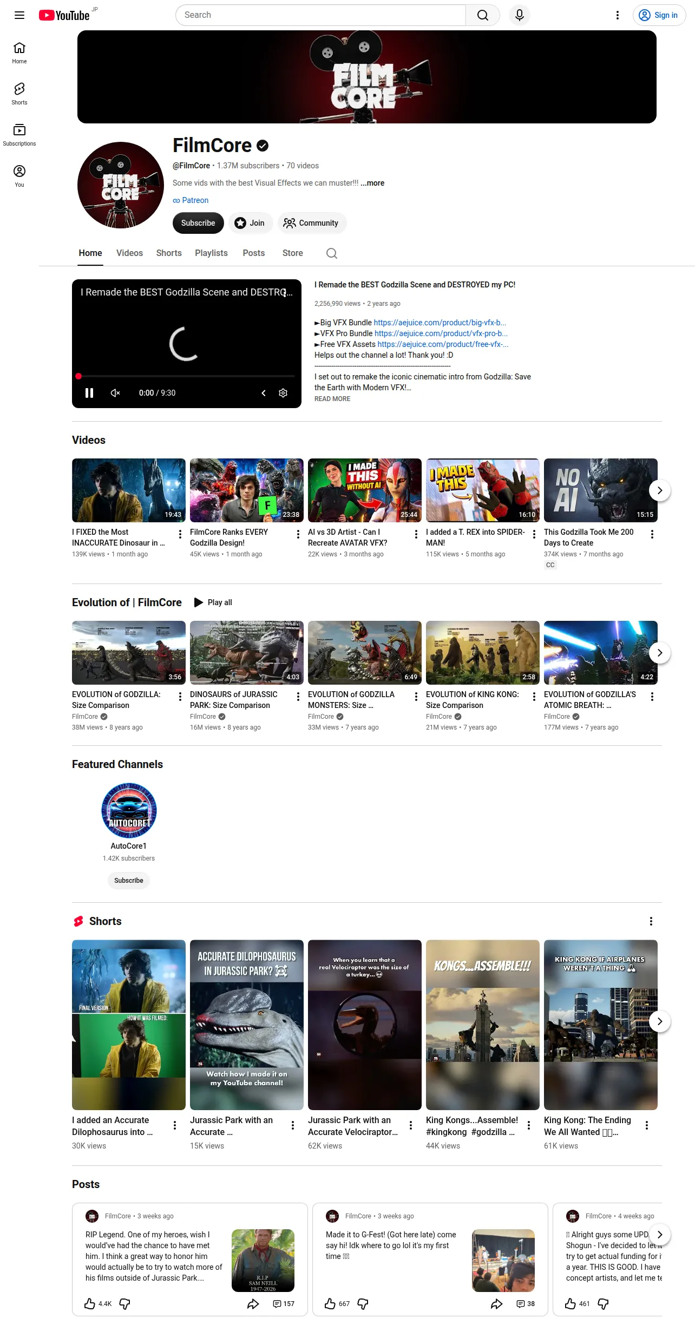Viewport: 695px width, 1338px height.
Task: Click the Join membership button
Action: point(250,223)
